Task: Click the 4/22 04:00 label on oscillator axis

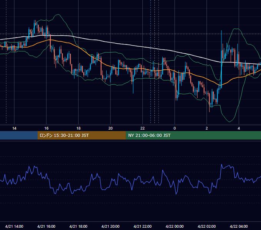Action: [x=239, y=226]
